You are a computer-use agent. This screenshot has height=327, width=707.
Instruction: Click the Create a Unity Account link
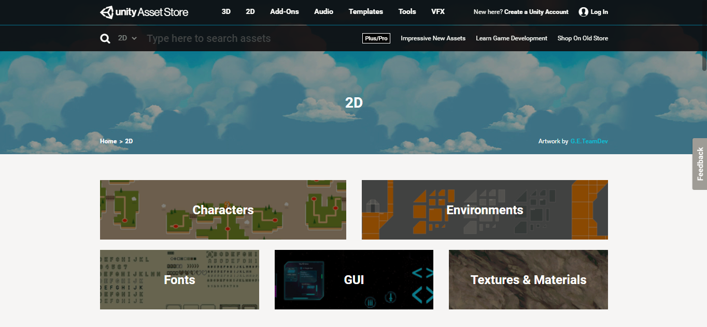pyautogui.click(x=536, y=12)
